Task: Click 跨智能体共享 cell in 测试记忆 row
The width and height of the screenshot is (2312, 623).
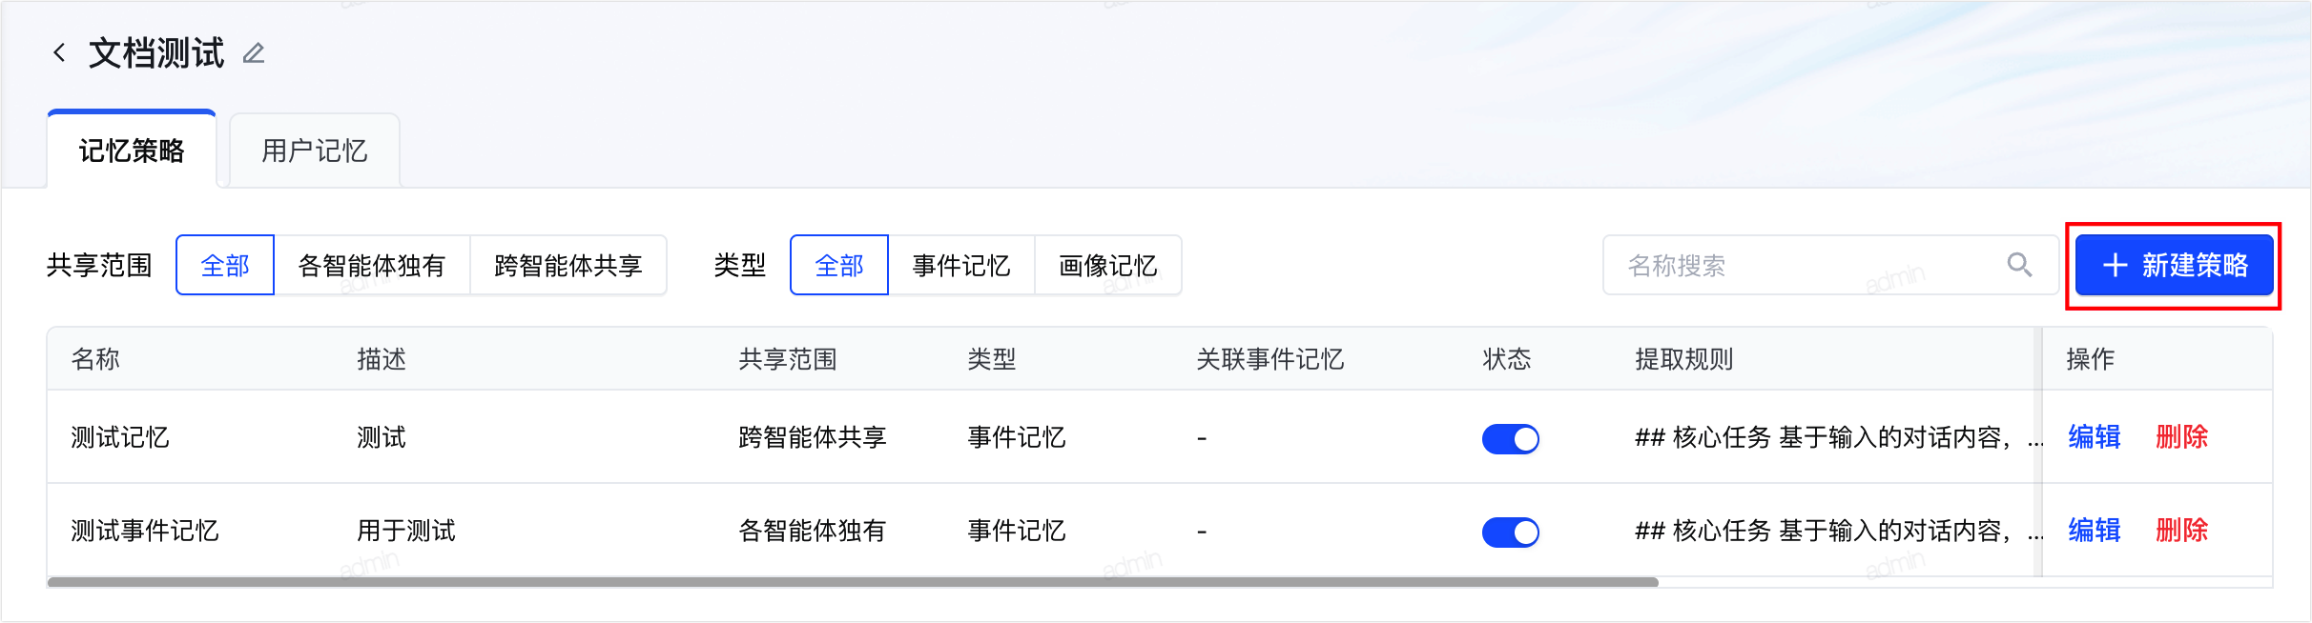Action: [x=813, y=437]
